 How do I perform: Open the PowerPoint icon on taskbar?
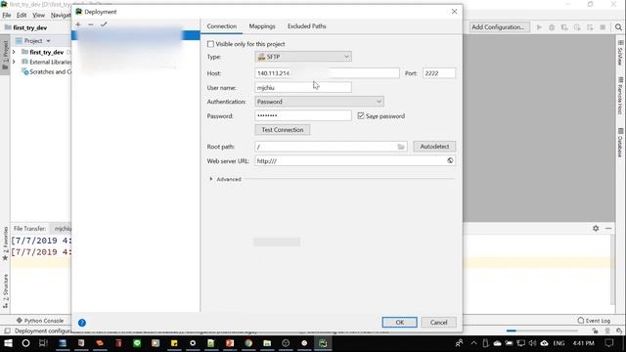[x=230, y=343]
